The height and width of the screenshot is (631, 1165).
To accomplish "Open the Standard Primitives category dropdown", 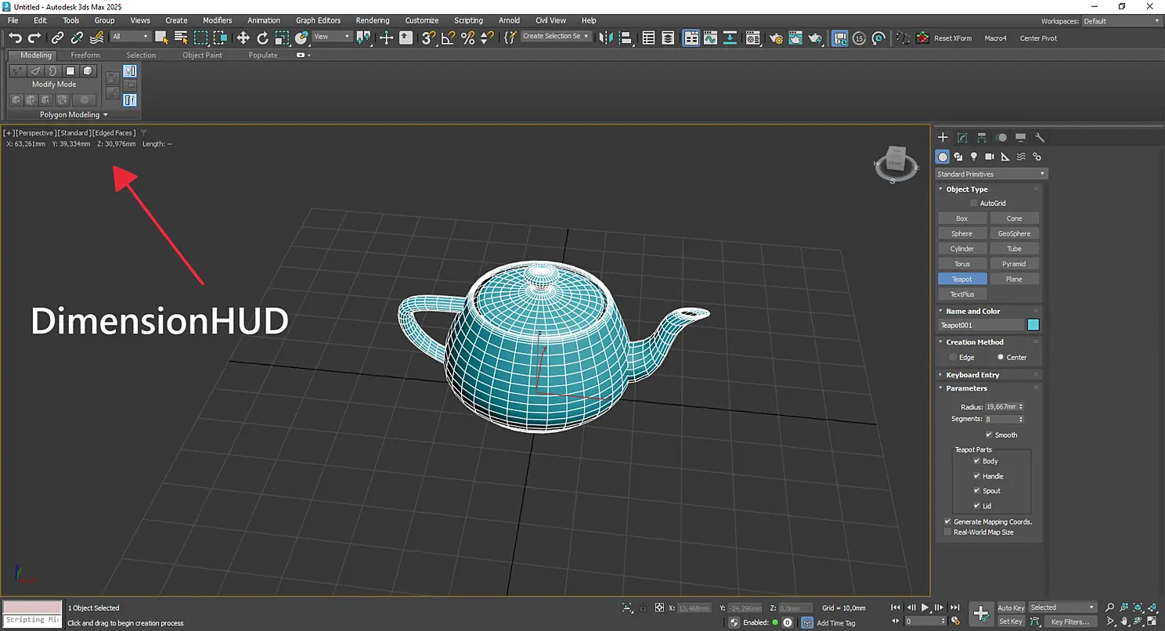I will (x=991, y=174).
